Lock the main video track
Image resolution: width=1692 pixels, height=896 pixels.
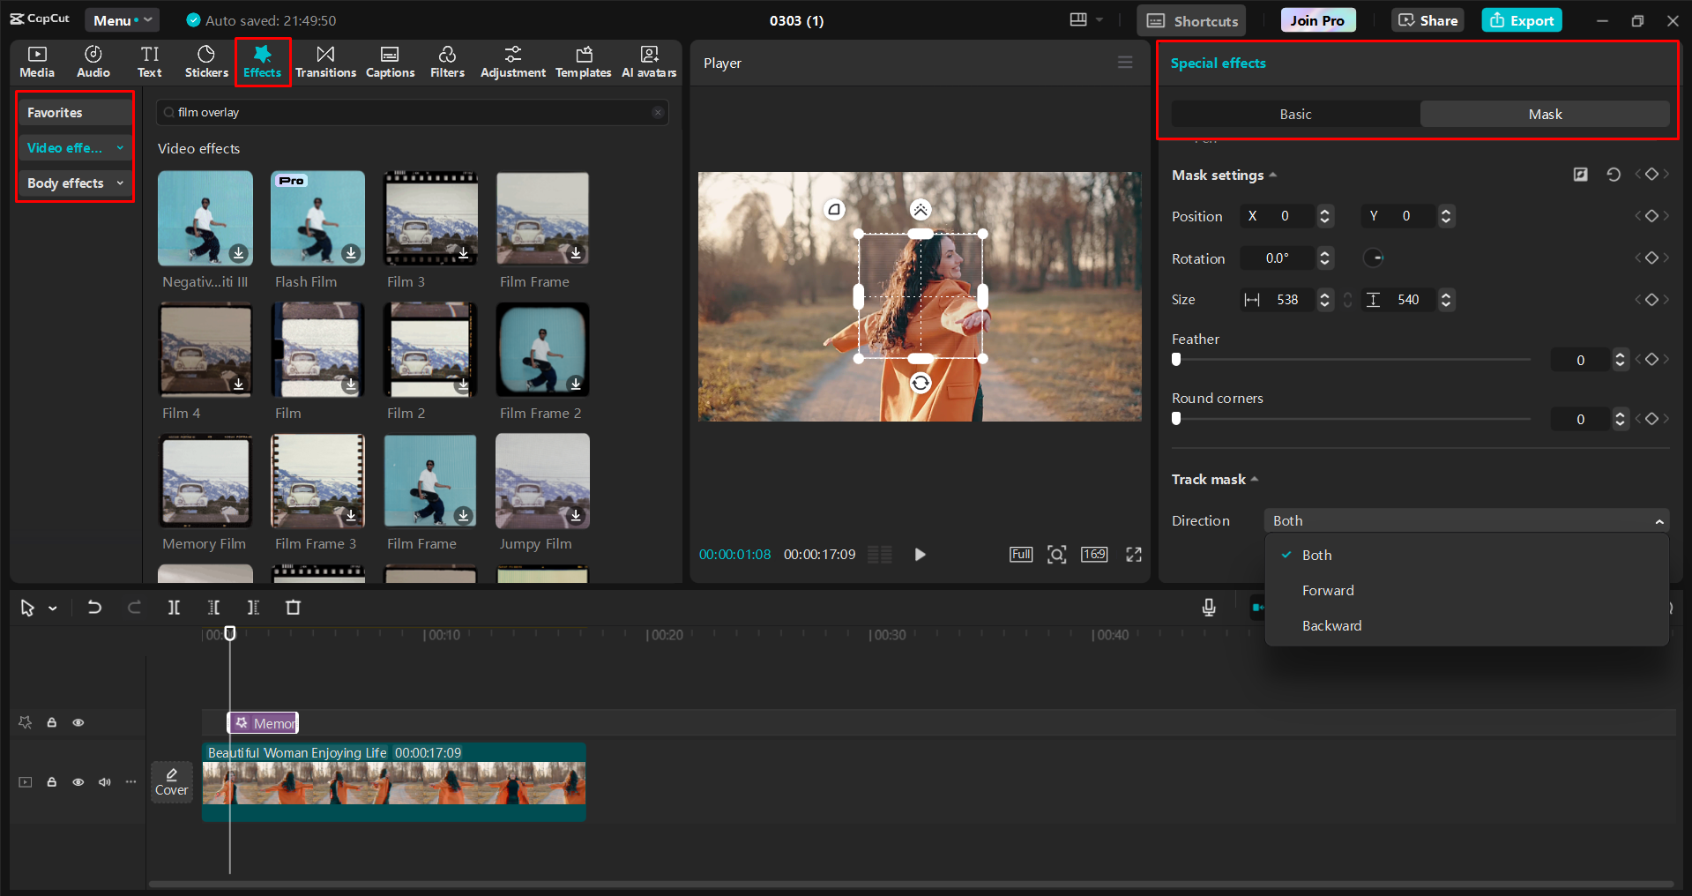(52, 782)
